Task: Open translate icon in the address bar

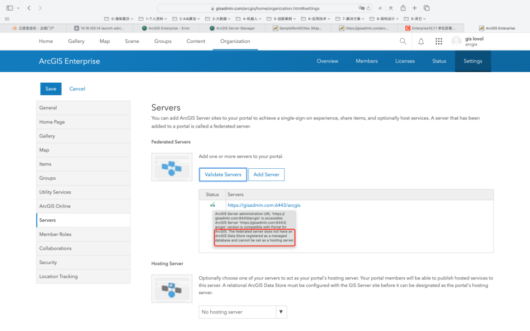Action: click(361, 8)
